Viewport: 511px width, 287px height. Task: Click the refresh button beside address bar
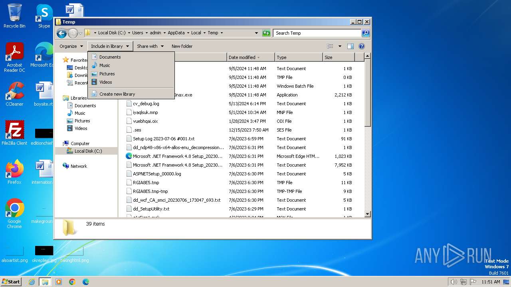click(266, 33)
